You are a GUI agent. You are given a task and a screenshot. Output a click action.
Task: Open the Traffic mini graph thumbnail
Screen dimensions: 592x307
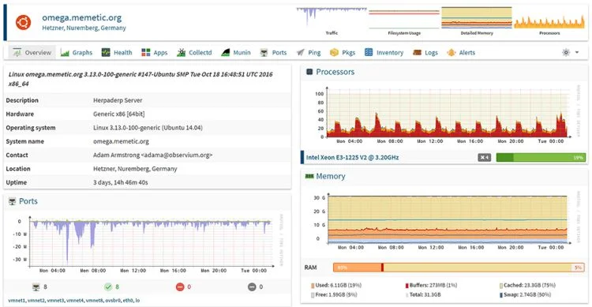point(332,21)
